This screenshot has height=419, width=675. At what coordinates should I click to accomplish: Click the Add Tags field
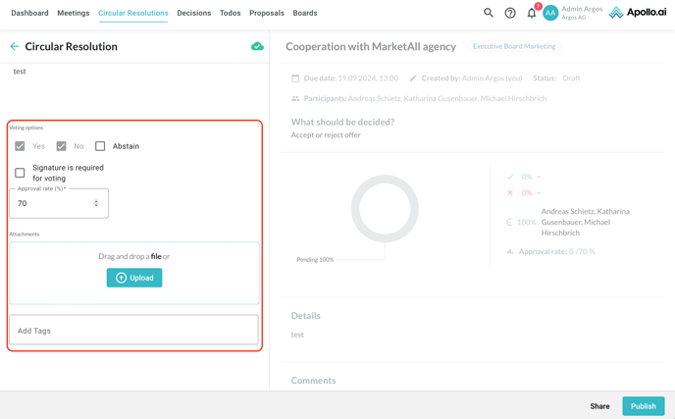click(x=133, y=331)
